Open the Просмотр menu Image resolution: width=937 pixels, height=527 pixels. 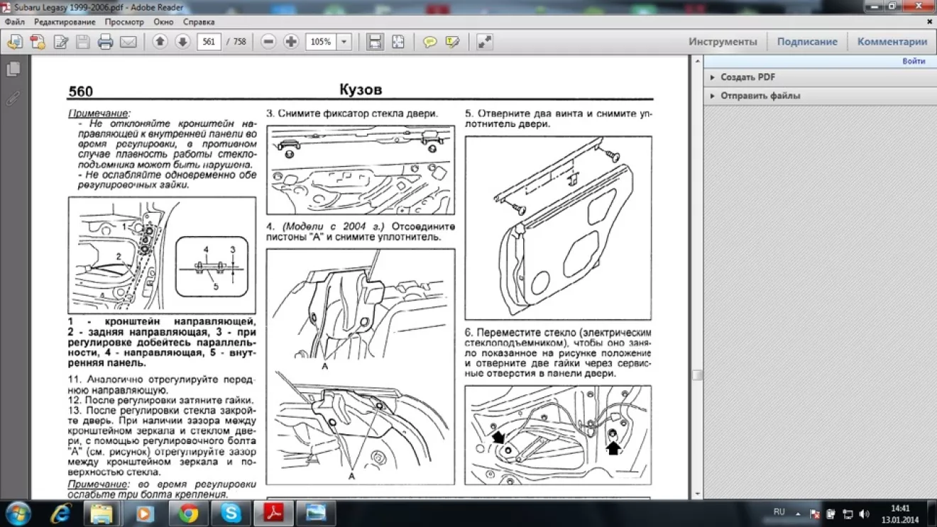[124, 22]
